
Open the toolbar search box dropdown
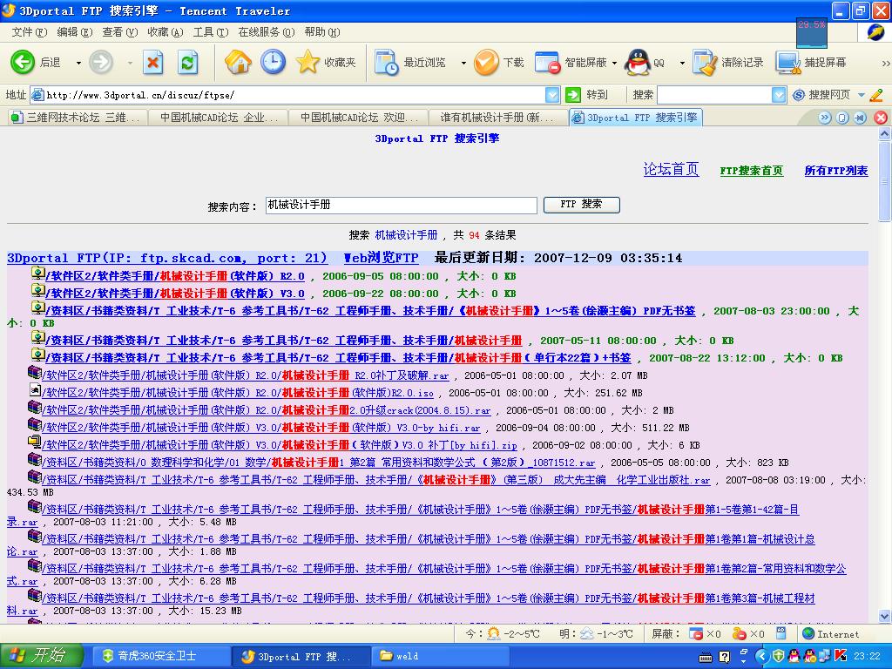[779, 95]
